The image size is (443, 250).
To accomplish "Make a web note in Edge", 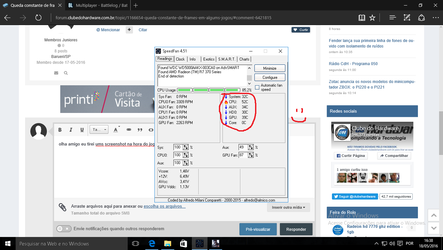I will point(407,18).
